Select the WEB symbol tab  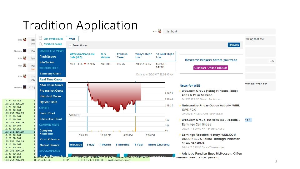(72, 39)
